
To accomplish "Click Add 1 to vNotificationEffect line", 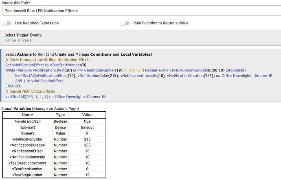I will (39, 81).
